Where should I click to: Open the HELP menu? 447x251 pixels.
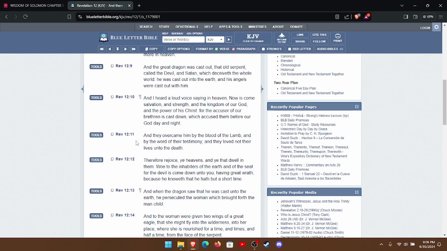[208, 27]
